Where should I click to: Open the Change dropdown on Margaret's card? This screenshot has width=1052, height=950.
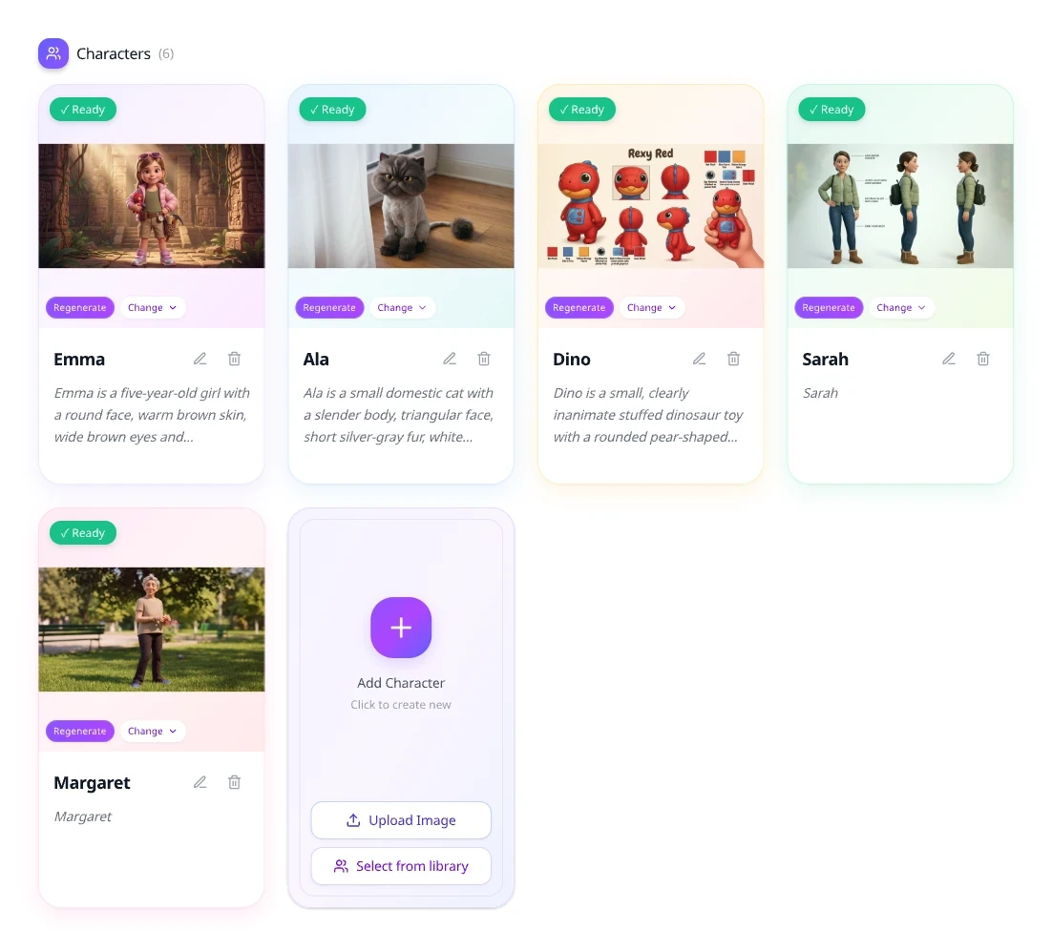[153, 731]
